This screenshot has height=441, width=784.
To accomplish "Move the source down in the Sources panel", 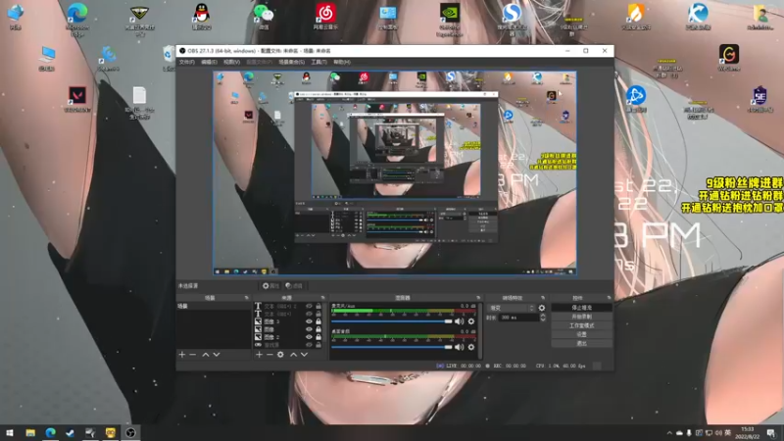I will (x=304, y=355).
